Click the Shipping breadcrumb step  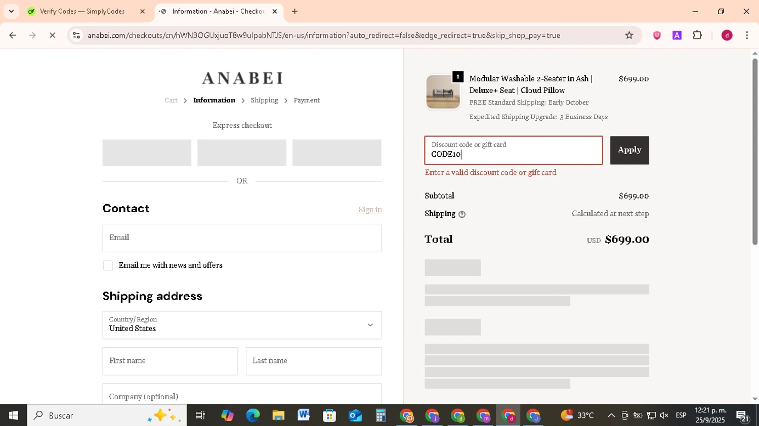click(x=265, y=100)
